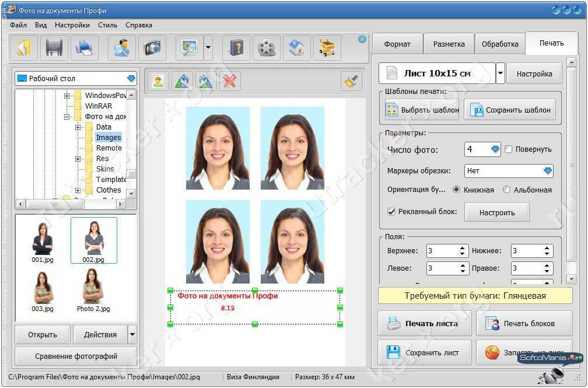Open the Стиль menu

pyautogui.click(x=107, y=25)
